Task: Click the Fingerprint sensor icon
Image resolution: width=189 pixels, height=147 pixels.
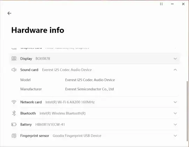Action: coord(14,136)
